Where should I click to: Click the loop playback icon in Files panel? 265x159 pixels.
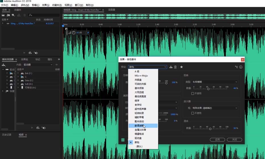point(30,53)
